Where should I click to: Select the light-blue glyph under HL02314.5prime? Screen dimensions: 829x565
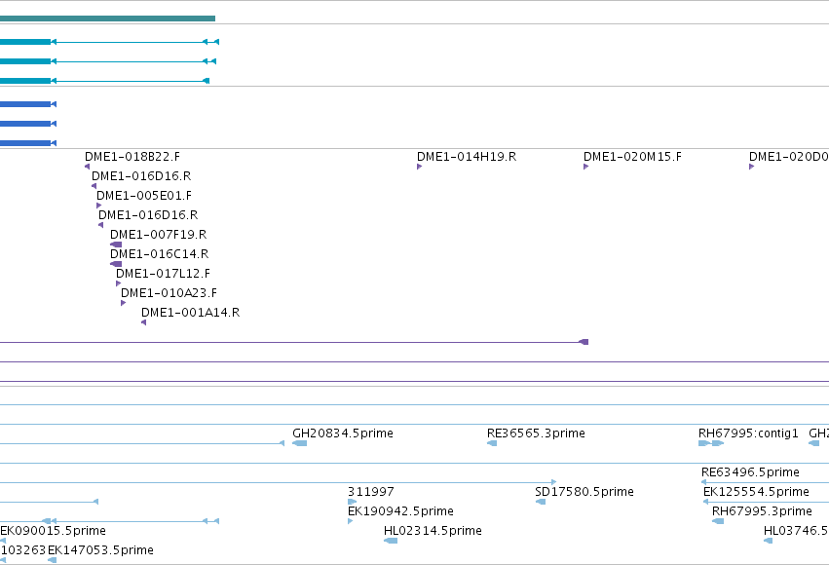point(391,540)
